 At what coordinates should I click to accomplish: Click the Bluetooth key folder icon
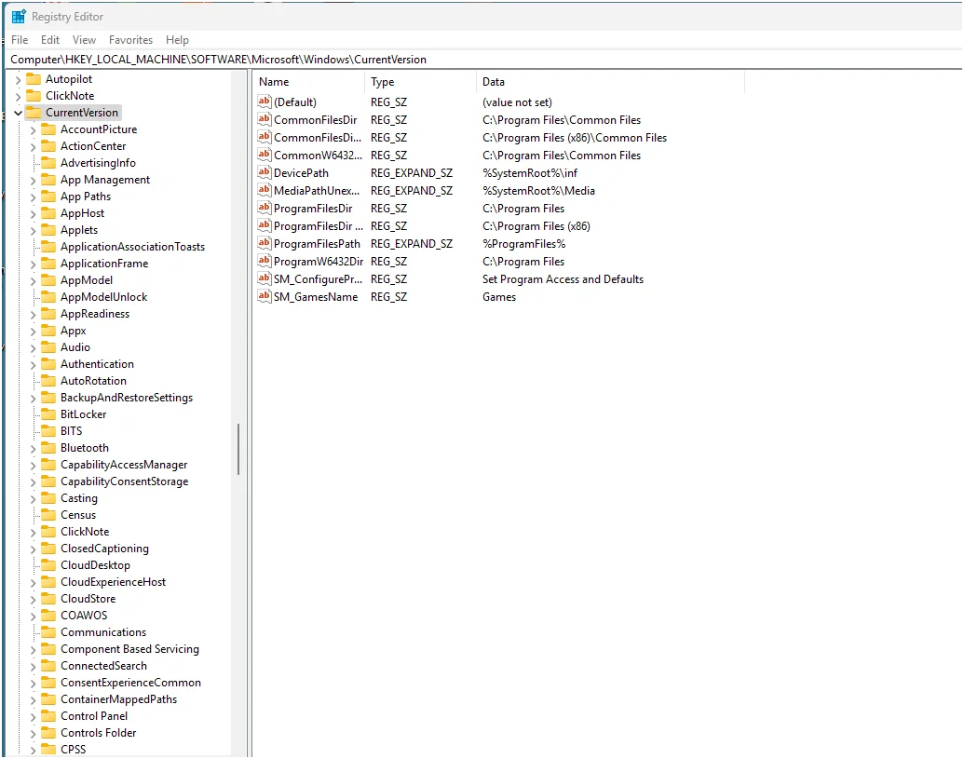coord(48,448)
